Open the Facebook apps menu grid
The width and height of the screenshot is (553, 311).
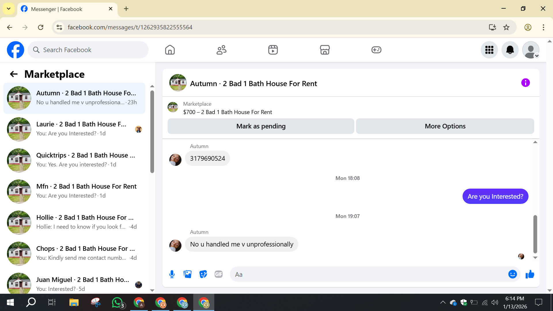(x=489, y=50)
